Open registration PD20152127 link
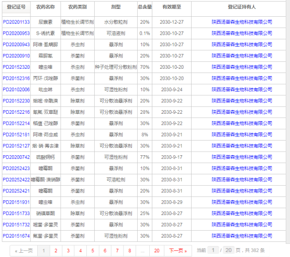 (x=16, y=146)
